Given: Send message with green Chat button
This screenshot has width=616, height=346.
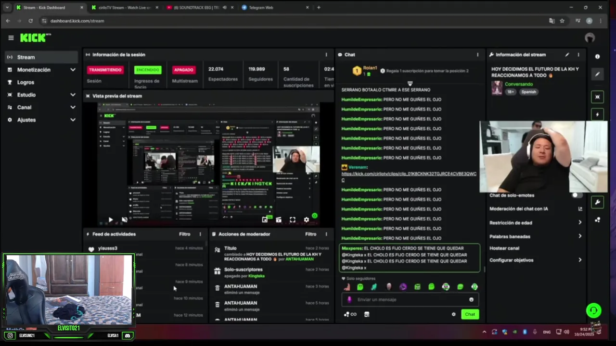Looking at the screenshot, I should pyautogui.click(x=470, y=314).
